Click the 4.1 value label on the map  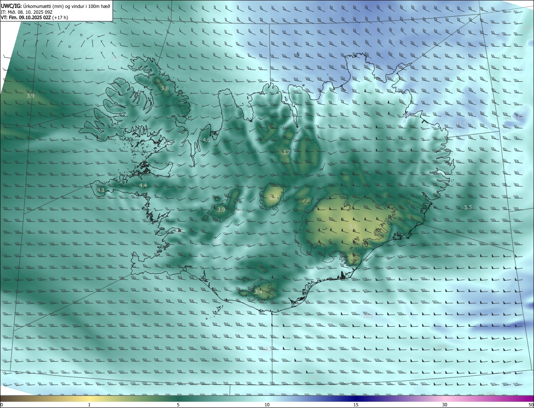coord(101,190)
